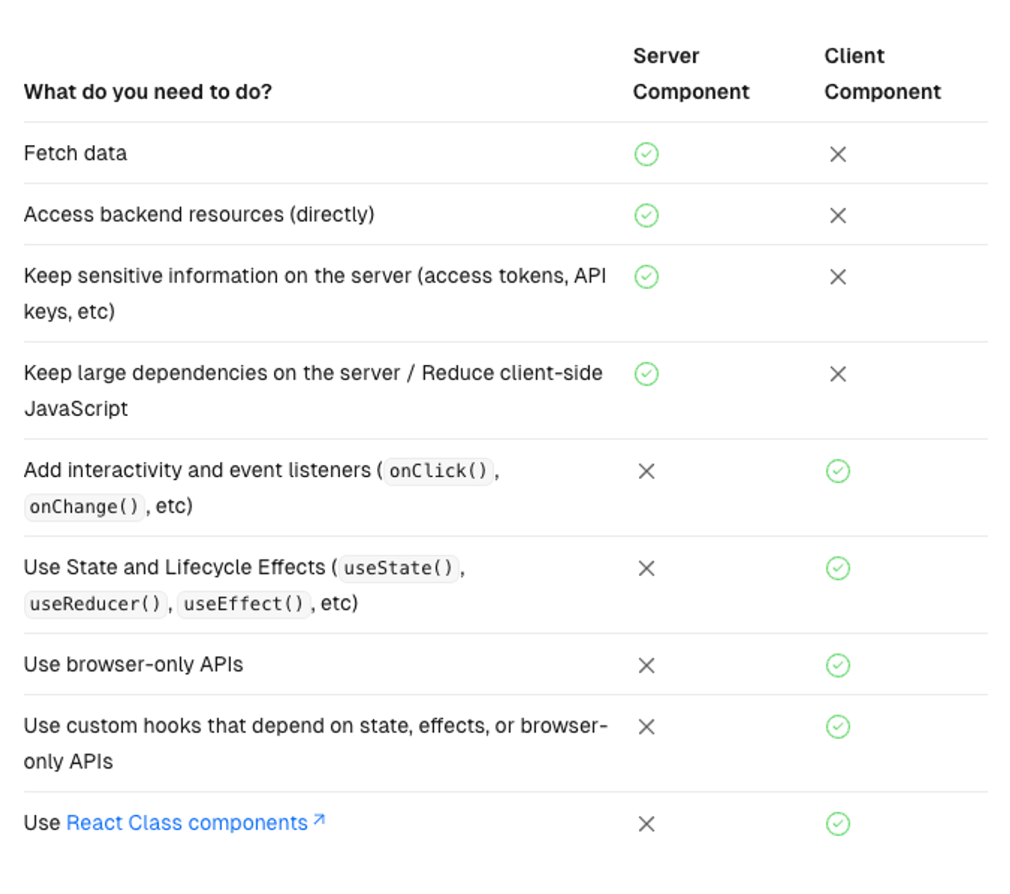Open the React Class components link
Screen dimensions: 1010x894
point(187,823)
